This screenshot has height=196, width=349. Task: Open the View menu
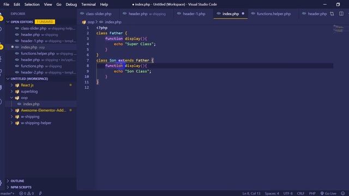tap(48, 4)
